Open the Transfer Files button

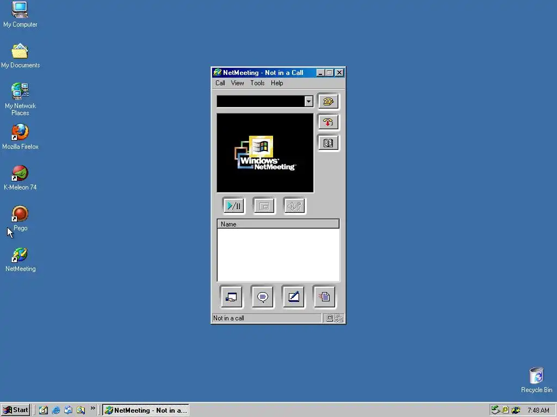324,297
